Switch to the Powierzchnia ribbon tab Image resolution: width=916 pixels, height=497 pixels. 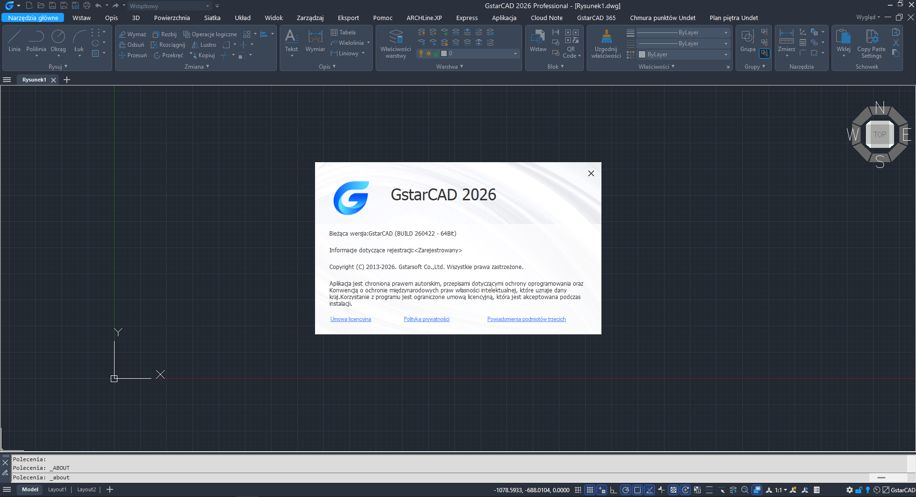pos(172,18)
